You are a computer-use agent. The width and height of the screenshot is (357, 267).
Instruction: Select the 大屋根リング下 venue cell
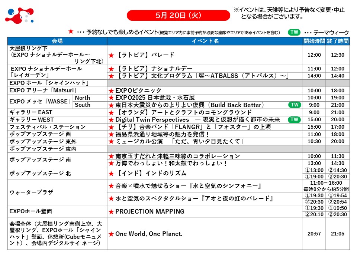click(57, 55)
